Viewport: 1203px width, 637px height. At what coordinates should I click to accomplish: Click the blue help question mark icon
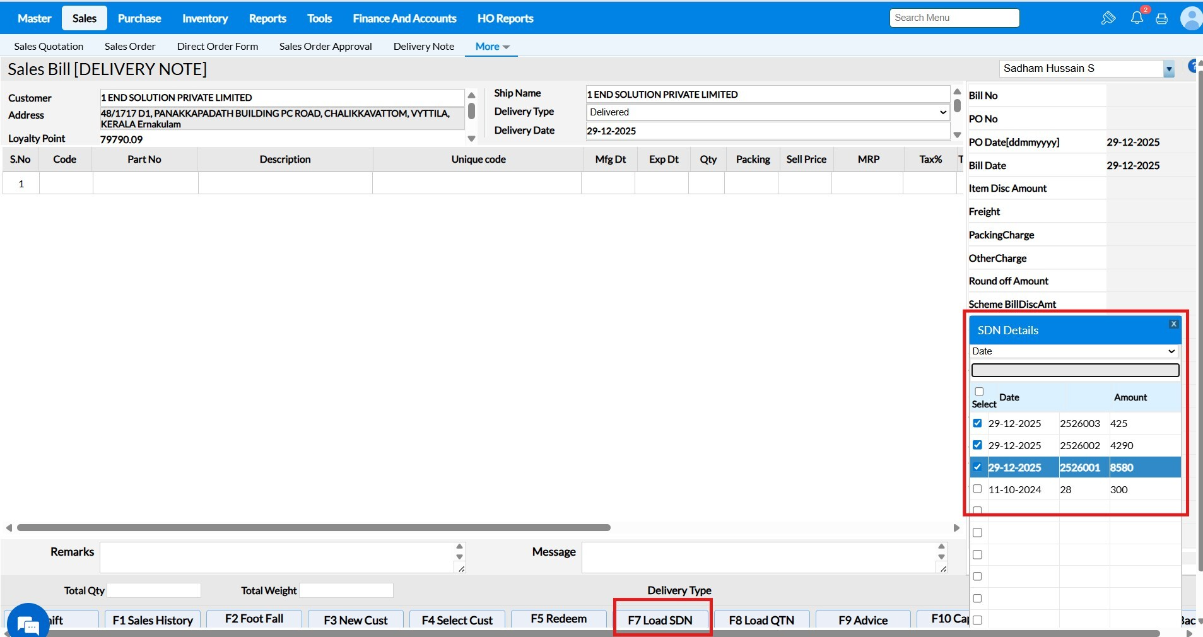coord(1194,66)
